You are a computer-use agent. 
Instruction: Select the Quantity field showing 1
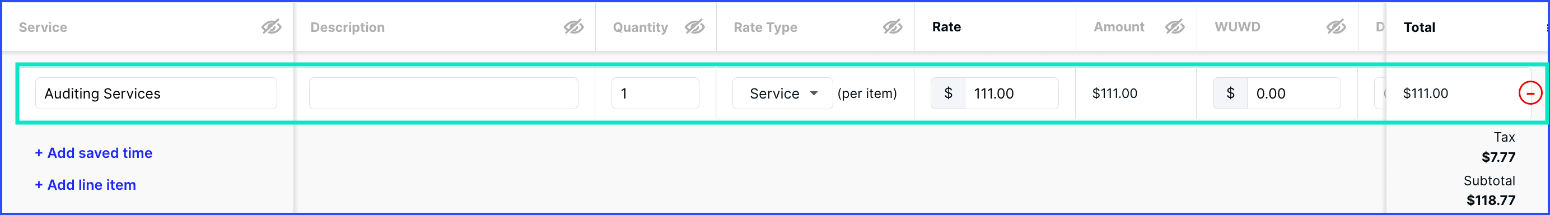click(x=655, y=94)
